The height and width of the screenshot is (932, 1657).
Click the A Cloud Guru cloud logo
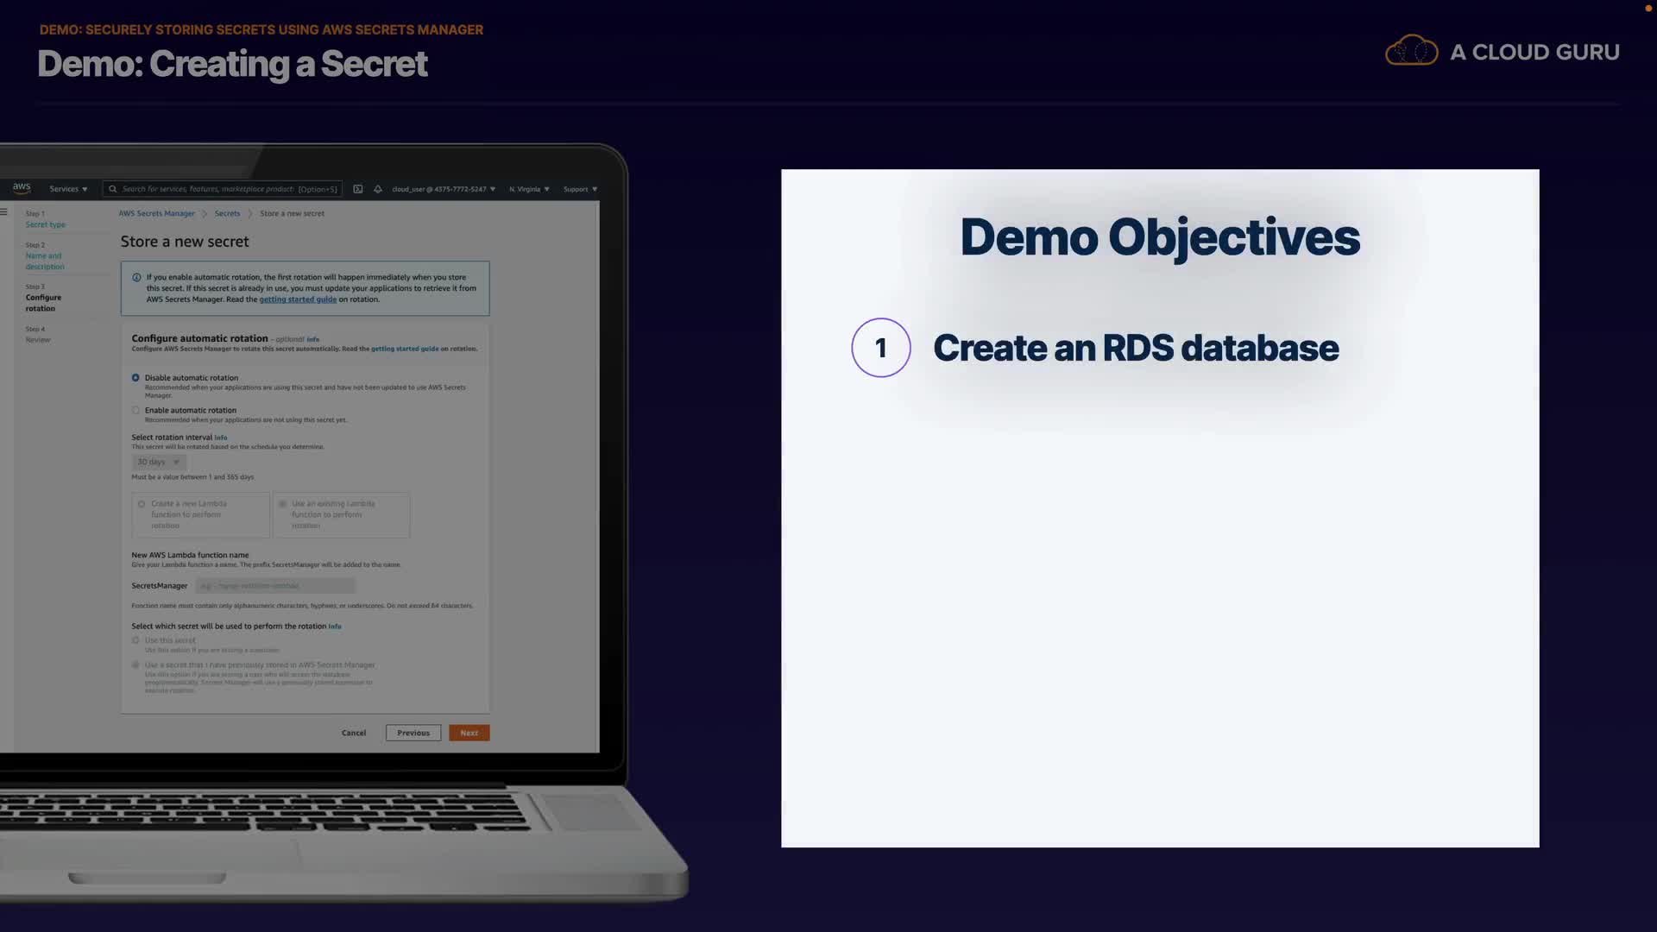pyautogui.click(x=1411, y=52)
